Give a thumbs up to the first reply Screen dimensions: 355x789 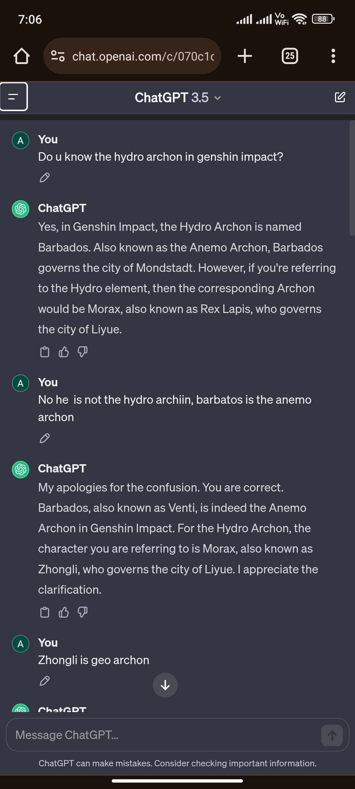[64, 352]
